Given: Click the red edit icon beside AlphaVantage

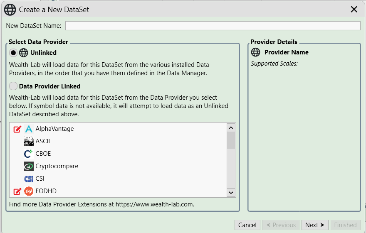Looking at the screenshot, I should tap(17, 129).
